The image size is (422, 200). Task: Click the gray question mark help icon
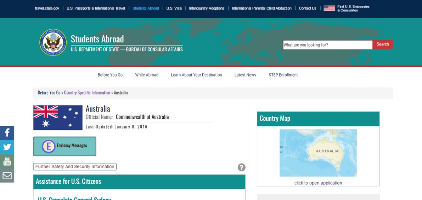(241, 167)
